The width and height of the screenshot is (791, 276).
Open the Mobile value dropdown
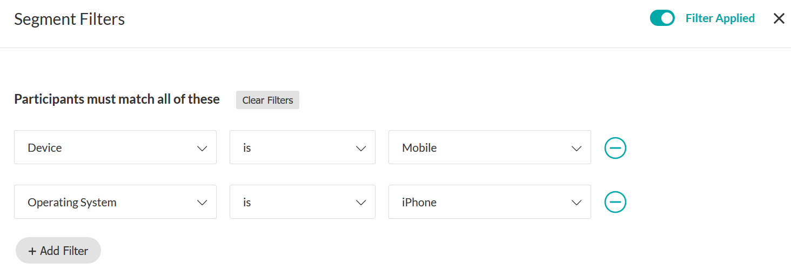click(x=490, y=147)
